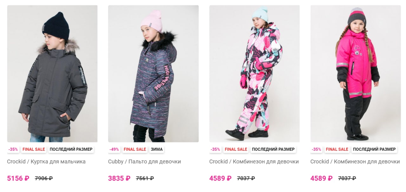This screenshot has height=192, width=406.
Task: Click ПОСЛЕДНИЙ РАЗМЕР tag under pink-black snowsuit
Action: tap(375, 149)
